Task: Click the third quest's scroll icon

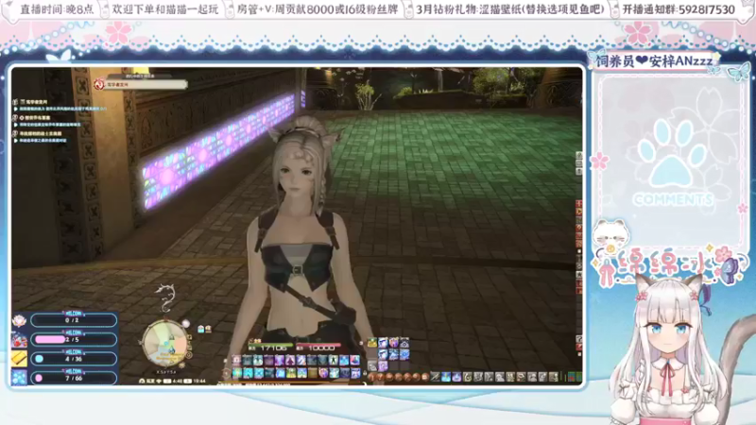Action: pyautogui.click(x=15, y=133)
